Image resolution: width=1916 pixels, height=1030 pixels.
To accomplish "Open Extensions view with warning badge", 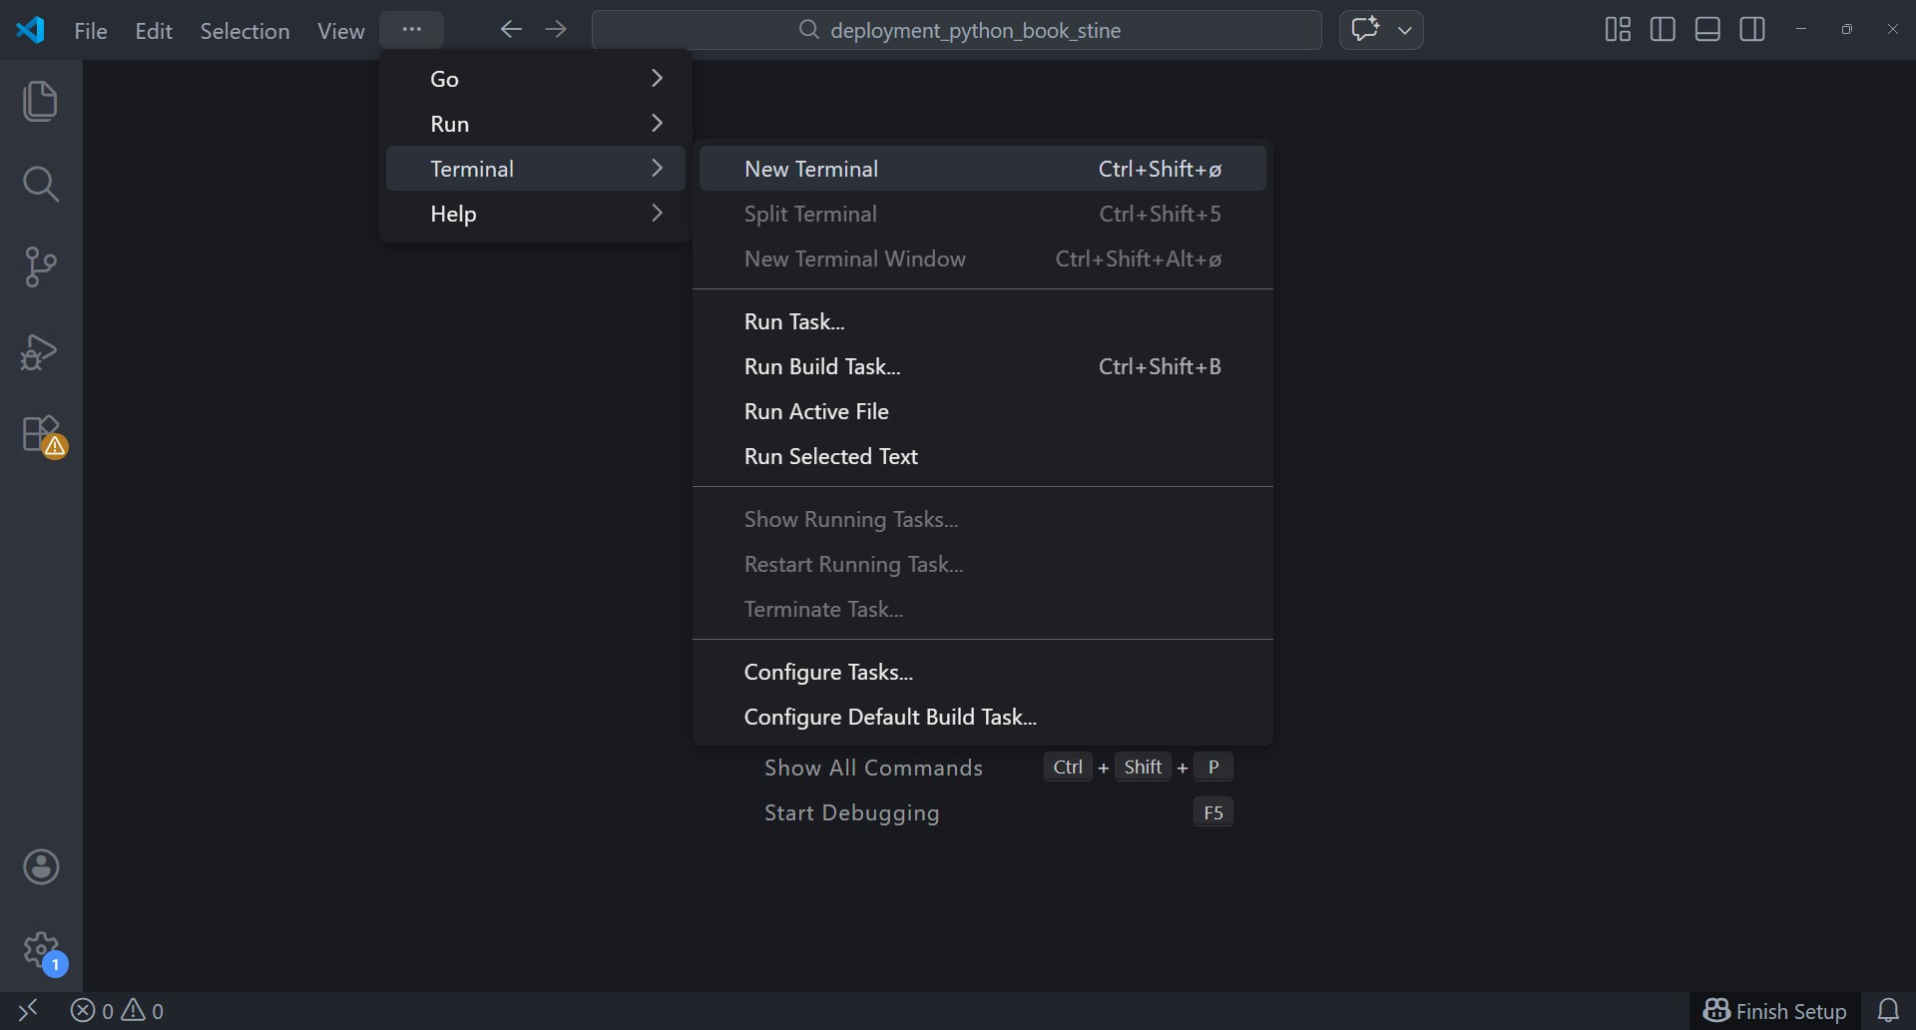I will pos(42,435).
